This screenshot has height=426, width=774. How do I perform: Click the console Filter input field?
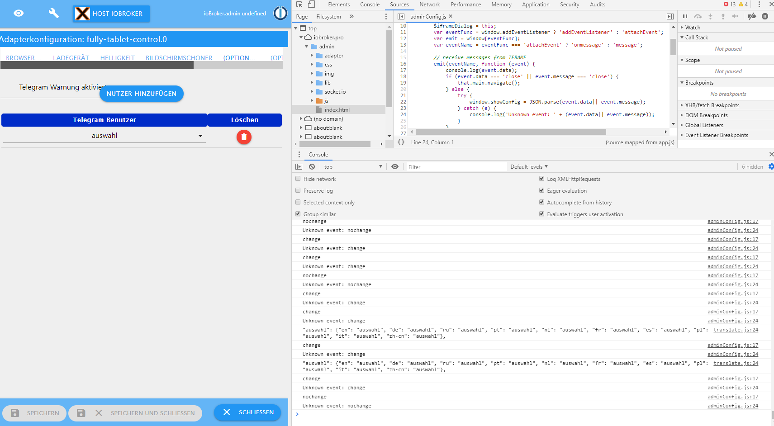coord(456,167)
